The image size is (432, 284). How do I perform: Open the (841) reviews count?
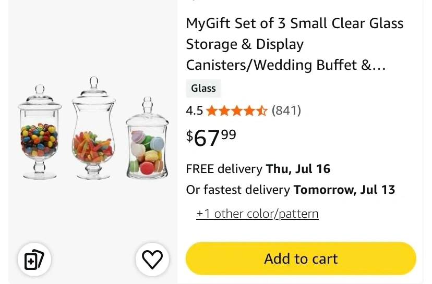pos(286,110)
